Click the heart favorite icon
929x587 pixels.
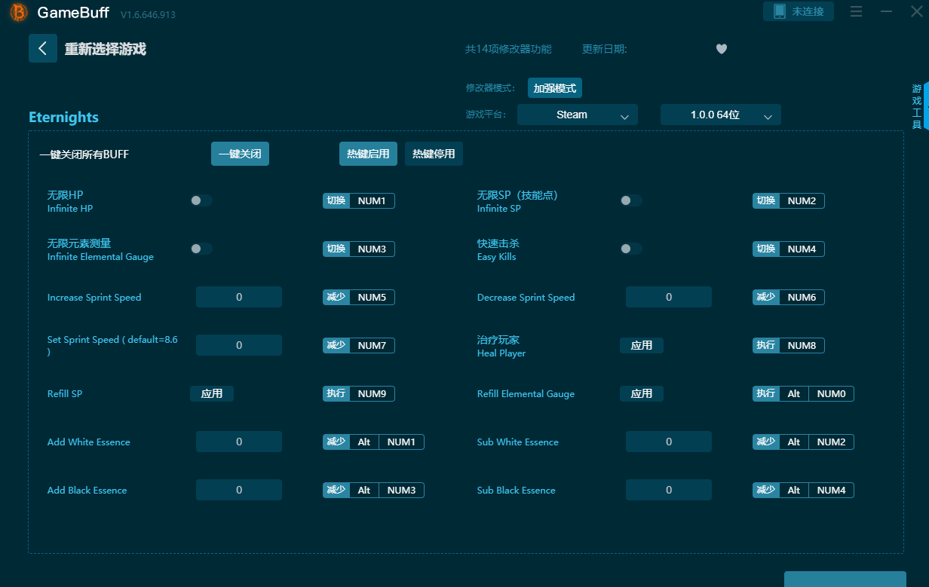coord(722,49)
